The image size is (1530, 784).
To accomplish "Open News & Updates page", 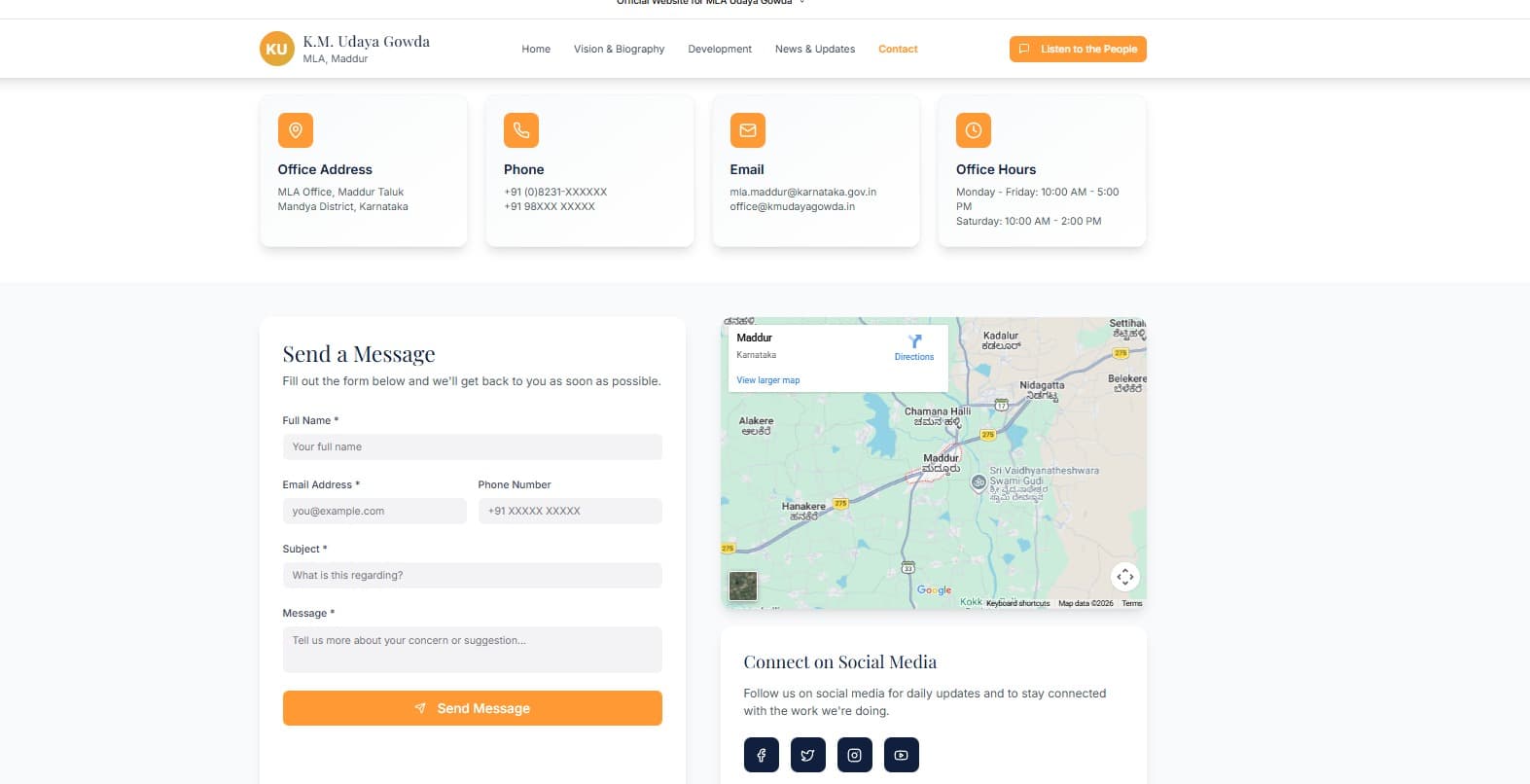I will 815,49.
